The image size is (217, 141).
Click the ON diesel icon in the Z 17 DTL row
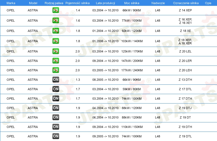[55, 89]
